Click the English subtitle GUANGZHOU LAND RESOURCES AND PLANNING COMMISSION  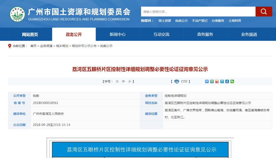(x=79, y=19)
